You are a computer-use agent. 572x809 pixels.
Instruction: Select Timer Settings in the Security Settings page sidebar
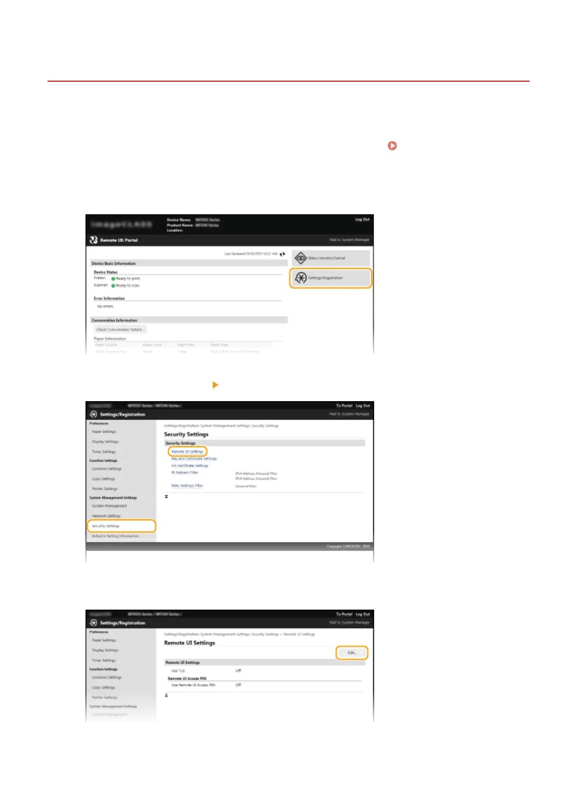104,452
